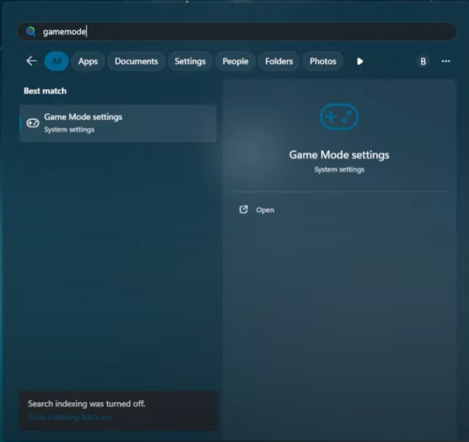The height and width of the screenshot is (442, 469).
Task: Click the Open icon with the outward arrow
Action: [244, 210]
